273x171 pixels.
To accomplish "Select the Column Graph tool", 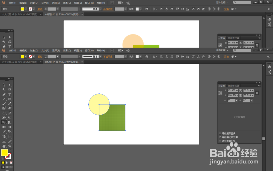I will tap(10, 137).
